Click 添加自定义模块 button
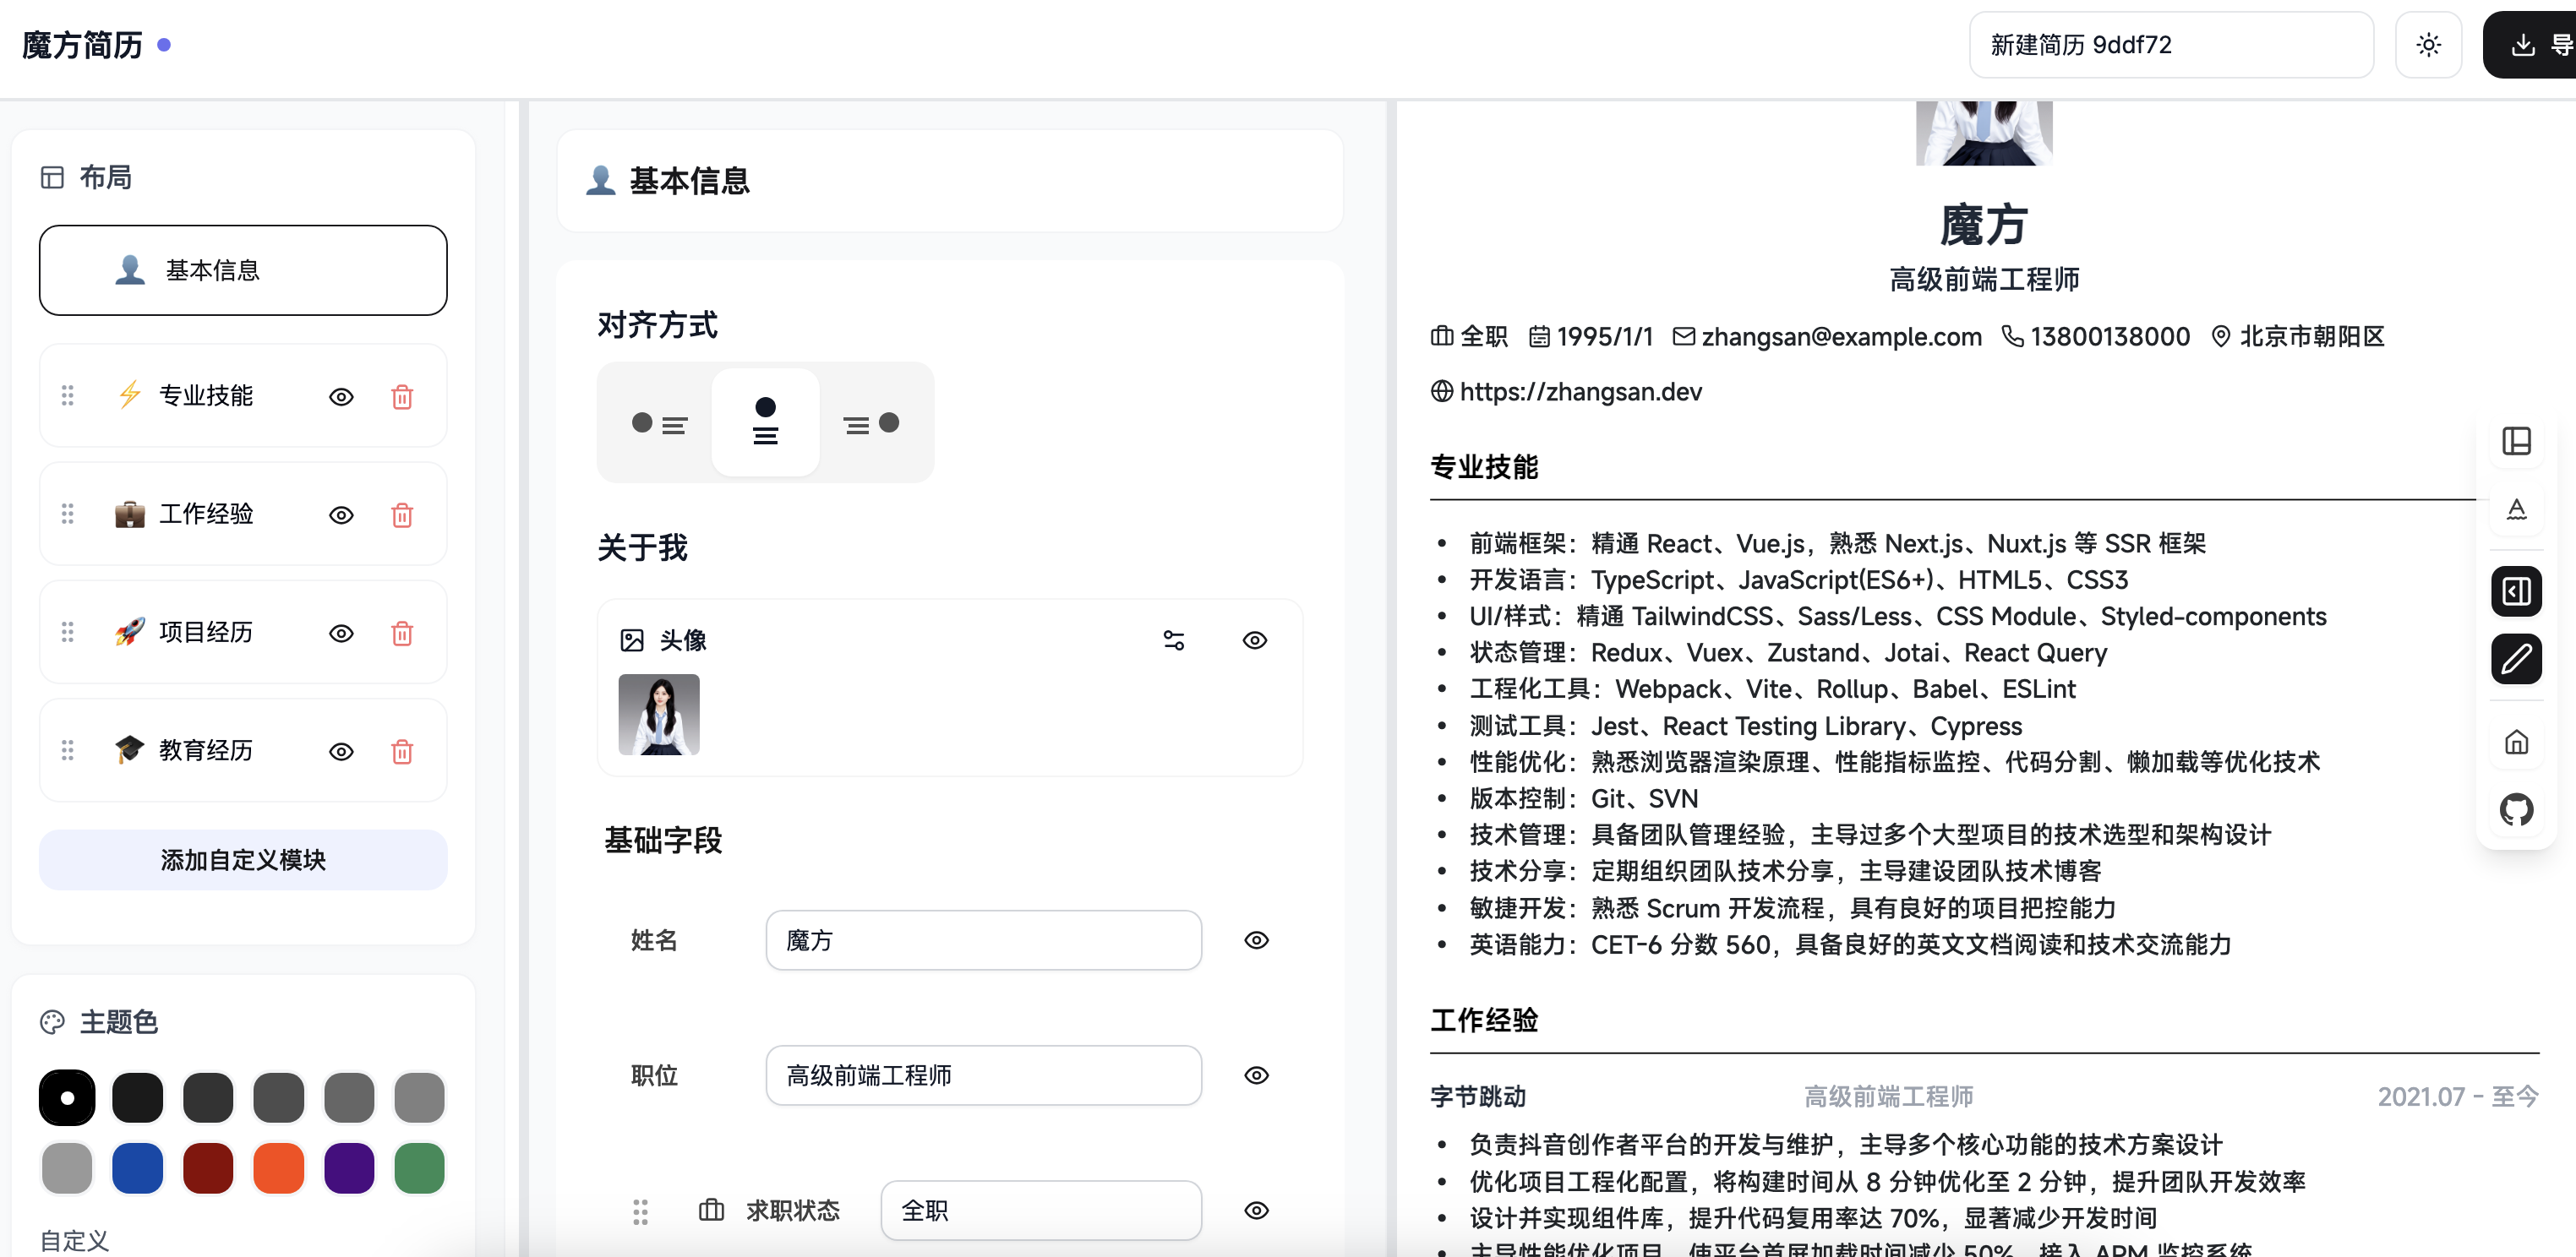The height and width of the screenshot is (1257, 2576). pyautogui.click(x=243, y=859)
